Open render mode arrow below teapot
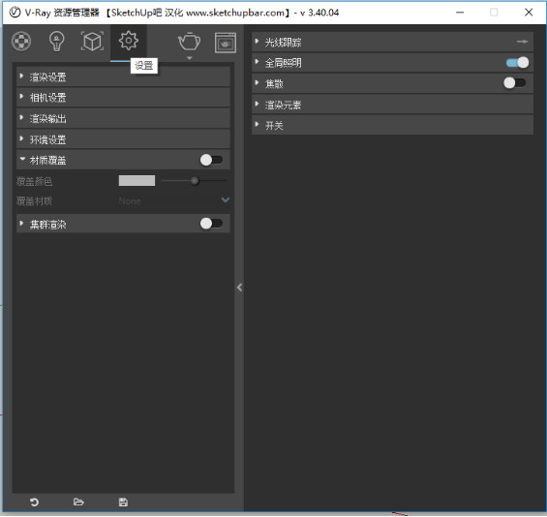The image size is (547, 517). (x=190, y=58)
